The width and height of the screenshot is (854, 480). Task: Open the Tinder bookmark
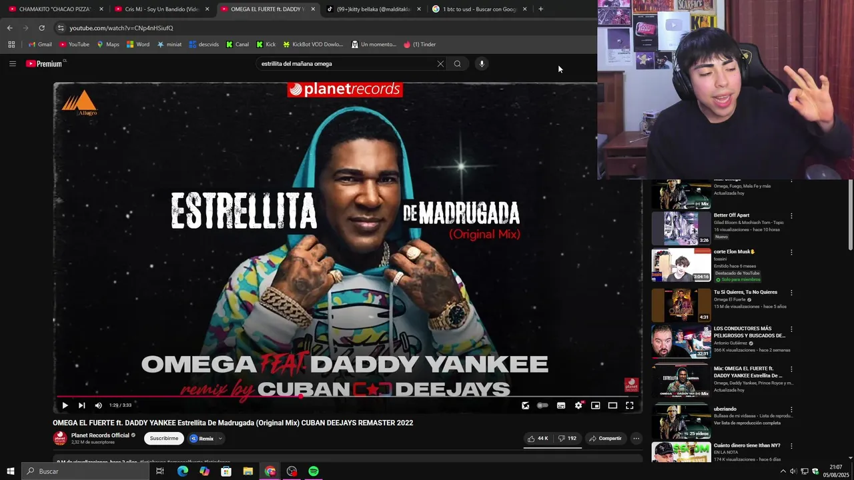coord(420,45)
